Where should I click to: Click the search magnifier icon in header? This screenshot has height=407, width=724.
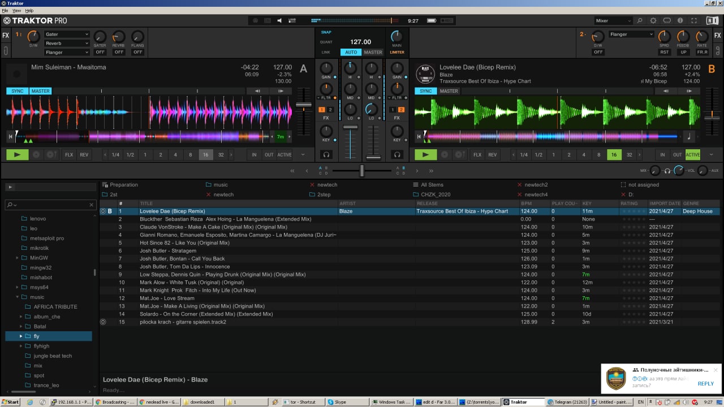pos(640,20)
